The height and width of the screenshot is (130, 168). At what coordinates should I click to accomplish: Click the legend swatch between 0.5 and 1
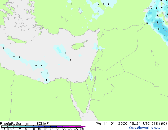click(x=11, y=127)
